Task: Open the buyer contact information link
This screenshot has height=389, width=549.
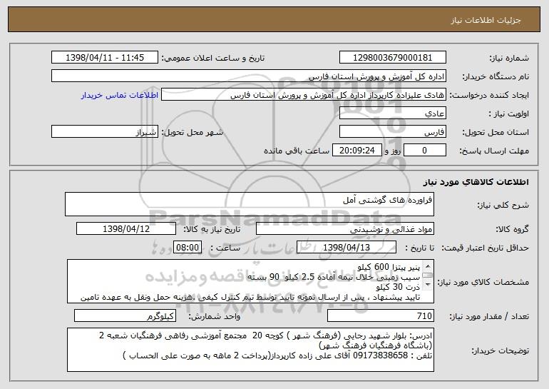Action: [120, 95]
